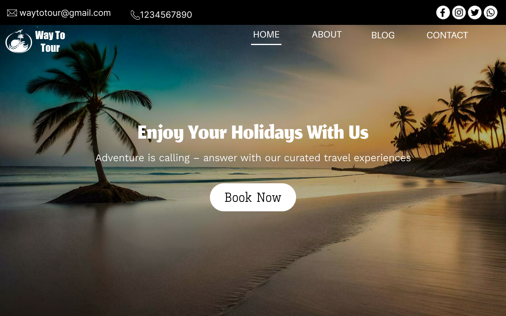
Task: Open the BLOG navigation link
Action: click(x=383, y=35)
